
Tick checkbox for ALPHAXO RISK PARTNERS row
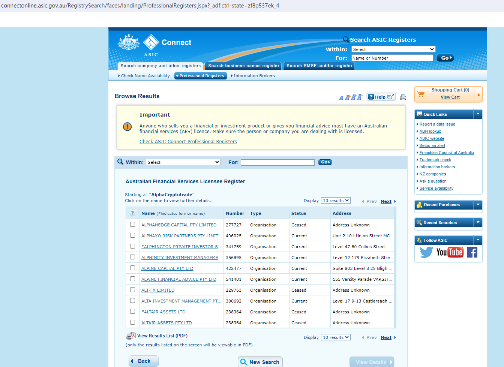[x=132, y=235]
